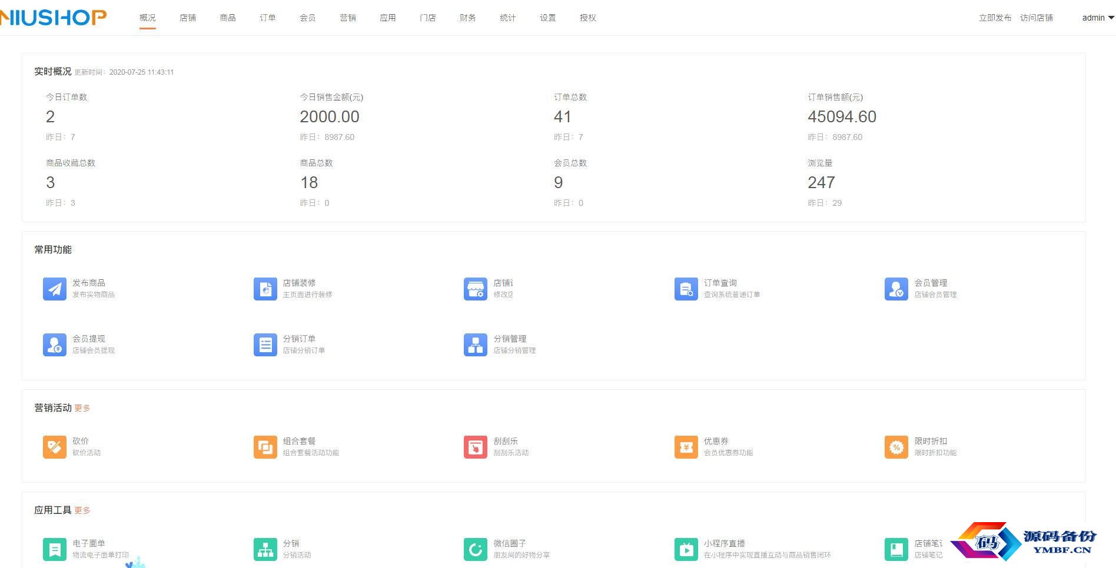
Task: Open the 订单查询 search icon
Action: point(686,289)
